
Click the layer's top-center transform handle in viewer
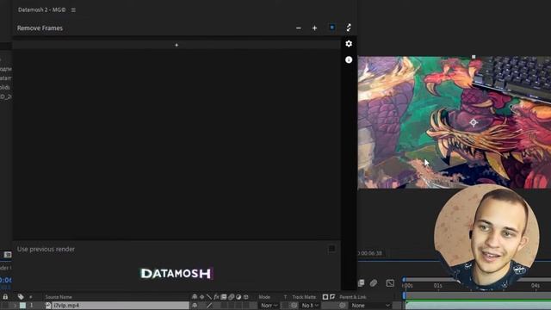coord(474,57)
